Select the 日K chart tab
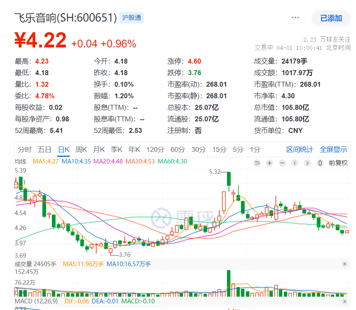 [x=63, y=149]
